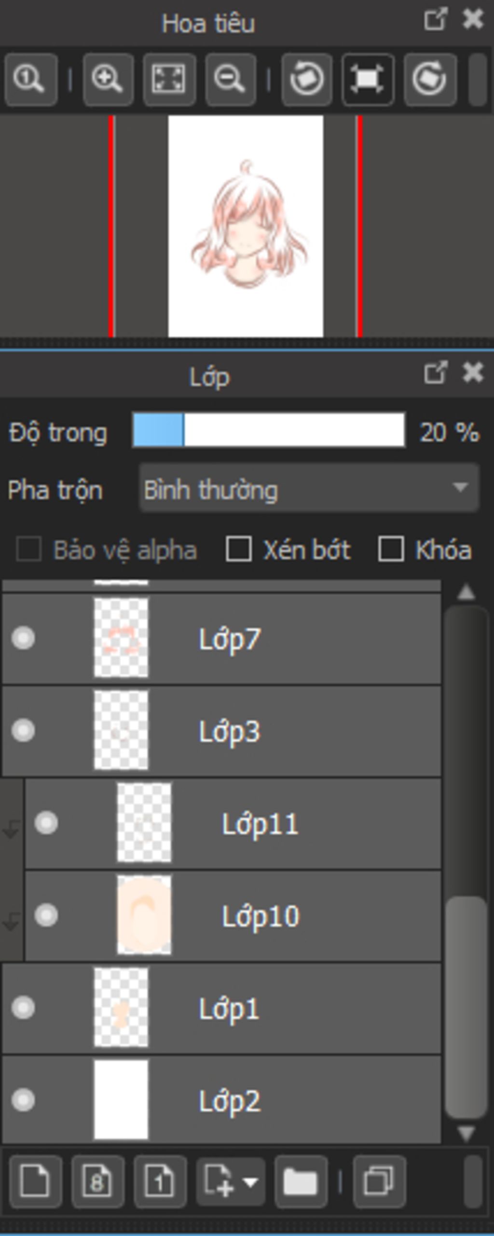
Task: Open the Pha trộn blend mode dropdown
Action: pos(309,489)
